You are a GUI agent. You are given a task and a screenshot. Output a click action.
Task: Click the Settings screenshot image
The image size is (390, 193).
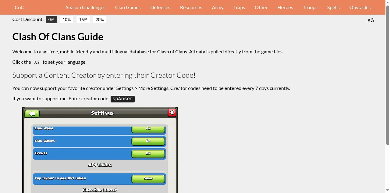coord(100,150)
